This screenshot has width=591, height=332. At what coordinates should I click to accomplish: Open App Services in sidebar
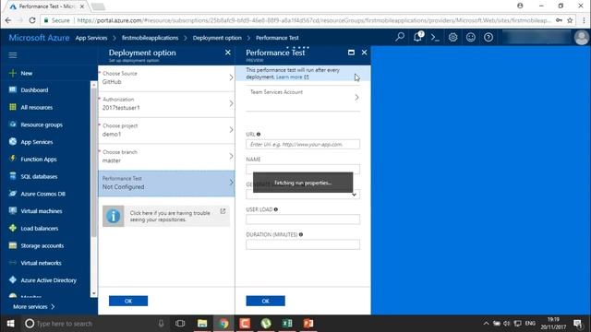tap(37, 142)
